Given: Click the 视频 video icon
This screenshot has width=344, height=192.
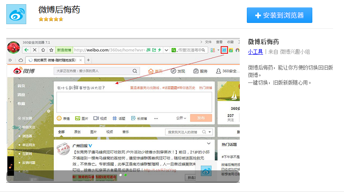Looking at the screenshot, I should pyautogui.click(x=100, y=118).
